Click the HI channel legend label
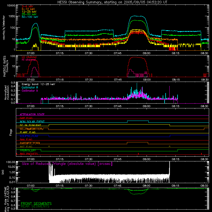Image resolution: width=212 pixels, height=212 pixels. click(29, 60)
